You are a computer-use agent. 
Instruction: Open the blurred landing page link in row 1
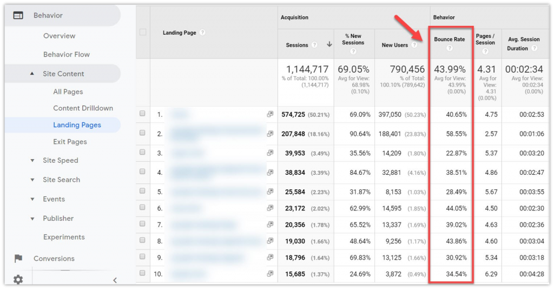pyautogui.click(x=180, y=114)
